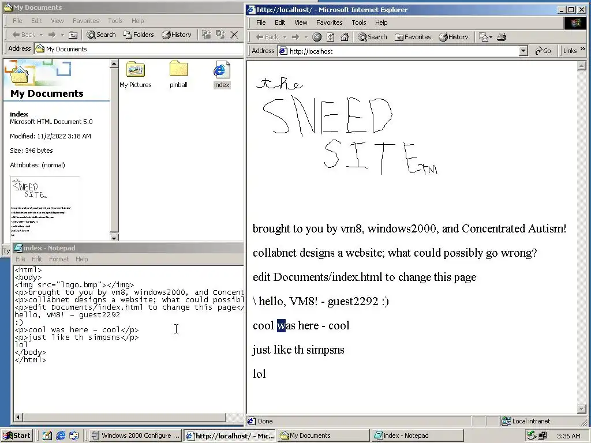Switch to index - Notepad taskbar button
This screenshot has width=591, height=443.
[x=417, y=436]
